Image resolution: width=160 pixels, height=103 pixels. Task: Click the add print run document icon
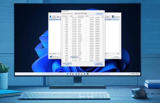[50, 16]
